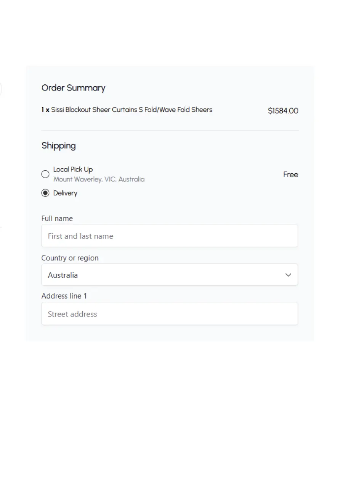Click the Order Summary heading
343x481 pixels.
(73, 88)
